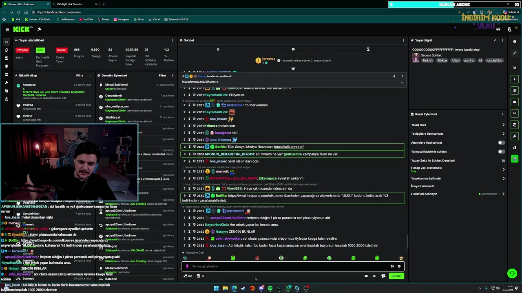Click İzleyici Yönlendir option
The height and width of the screenshot is (293, 522).
click(x=422, y=186)
